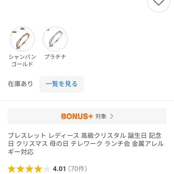This screenshot has height=174, width=174.
Task: Tap the プラチナ color label
Action: (x=55, y=57)
